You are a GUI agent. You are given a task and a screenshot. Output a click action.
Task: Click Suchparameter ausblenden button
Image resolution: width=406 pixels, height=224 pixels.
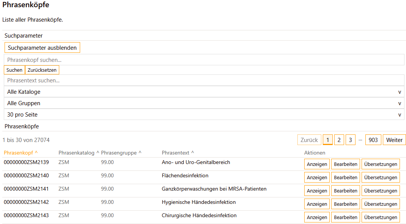pyautogui.click(x=42, y=48)
